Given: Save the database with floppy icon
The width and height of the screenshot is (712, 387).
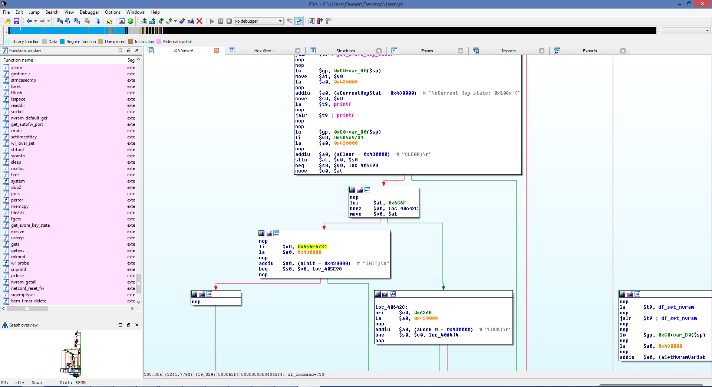Looking at the screenshot, I should tap(16, 21).
